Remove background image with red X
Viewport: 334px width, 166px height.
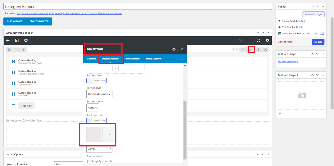coord(94,134)
